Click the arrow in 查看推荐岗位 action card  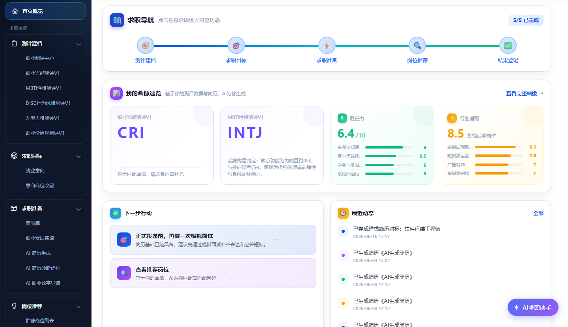[x=224, y=273]
